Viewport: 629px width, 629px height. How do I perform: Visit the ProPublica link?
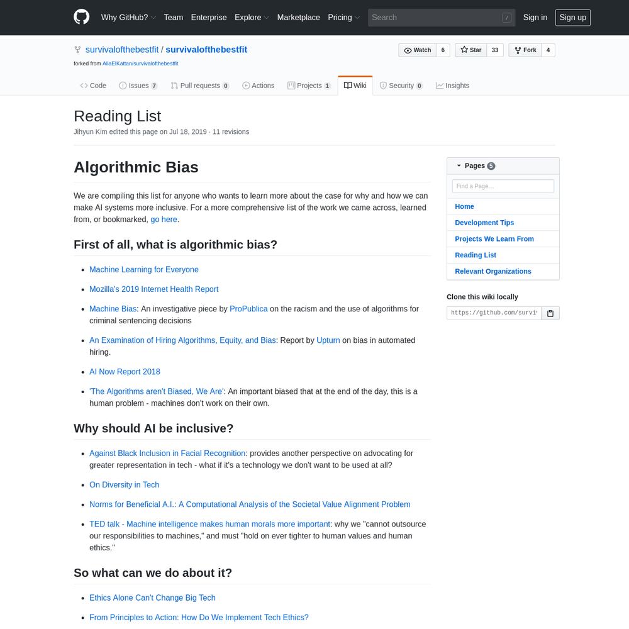(x=248, y=309)
